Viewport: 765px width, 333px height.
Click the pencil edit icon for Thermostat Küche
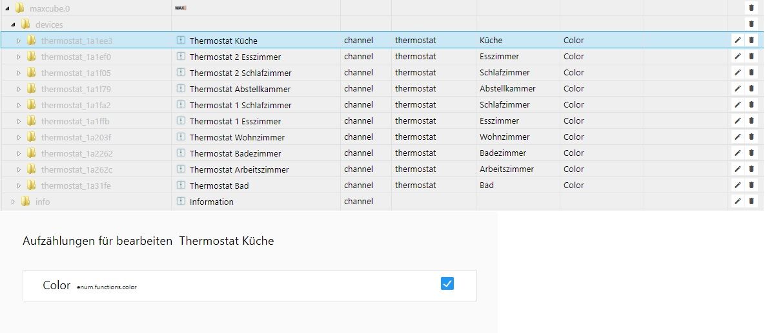737,40
